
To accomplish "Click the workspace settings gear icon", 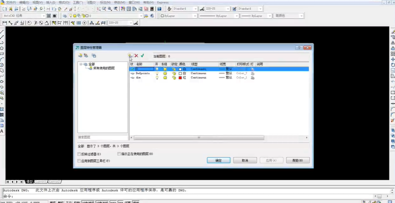I will click(49, 16).
